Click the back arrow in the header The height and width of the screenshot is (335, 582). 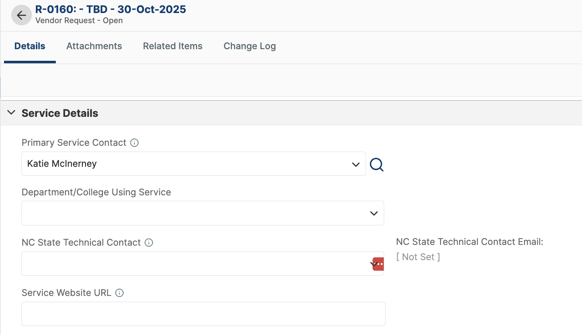coord(21,15)
